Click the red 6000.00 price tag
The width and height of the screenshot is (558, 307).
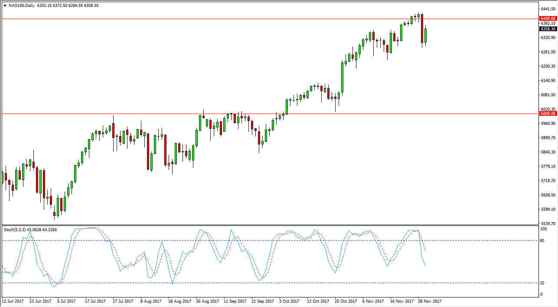[547, 113]
